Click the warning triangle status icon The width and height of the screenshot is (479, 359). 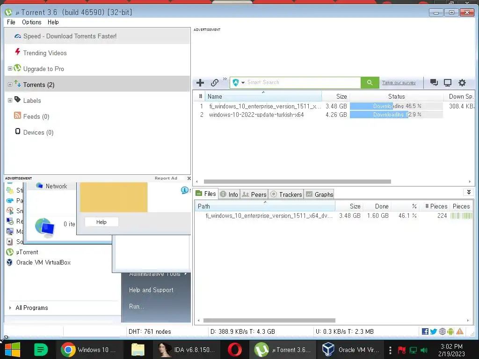(x=460, y=331)
